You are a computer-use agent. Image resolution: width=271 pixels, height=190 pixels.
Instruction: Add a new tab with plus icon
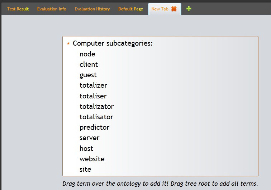189,9
